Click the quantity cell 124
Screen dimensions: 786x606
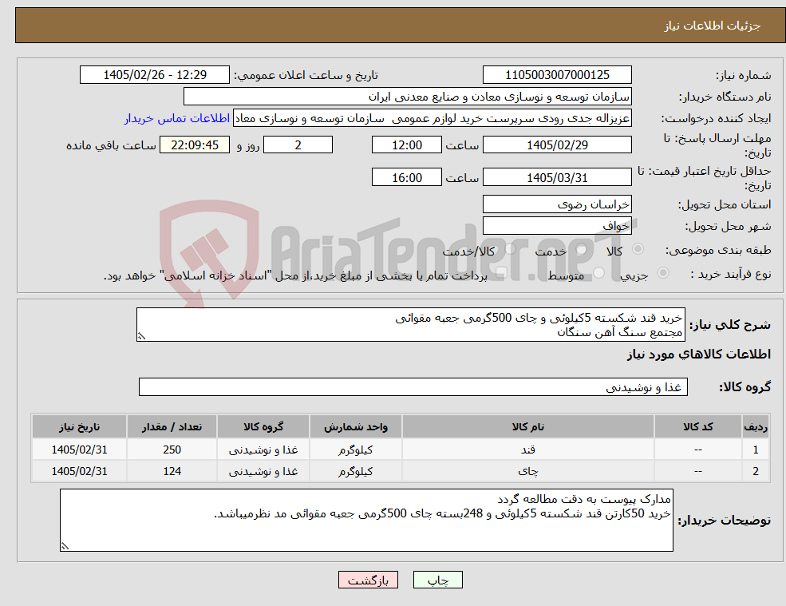click(x=172, y=471)
